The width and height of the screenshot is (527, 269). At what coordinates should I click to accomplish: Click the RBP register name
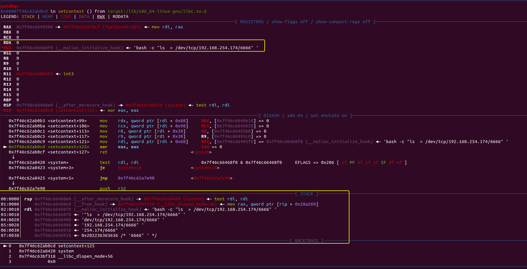click(7, 100)
